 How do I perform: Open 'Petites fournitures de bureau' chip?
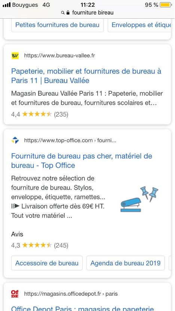pos(58,25)
